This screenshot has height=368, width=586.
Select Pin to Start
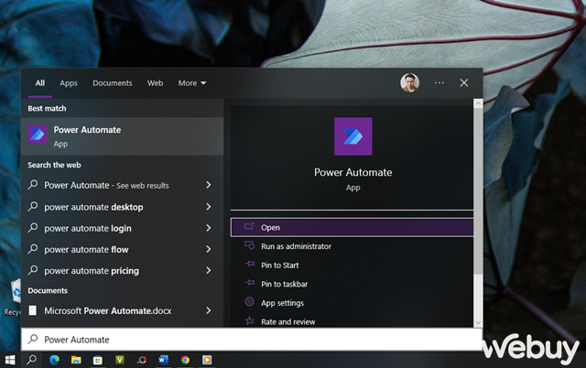pyautogui.click(x=352, y=265)
